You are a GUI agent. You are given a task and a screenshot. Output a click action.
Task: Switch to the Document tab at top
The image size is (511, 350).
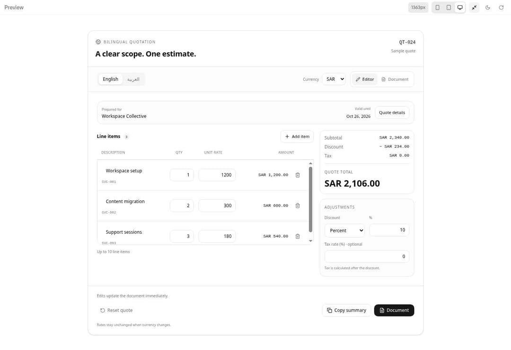pos(395,79)
